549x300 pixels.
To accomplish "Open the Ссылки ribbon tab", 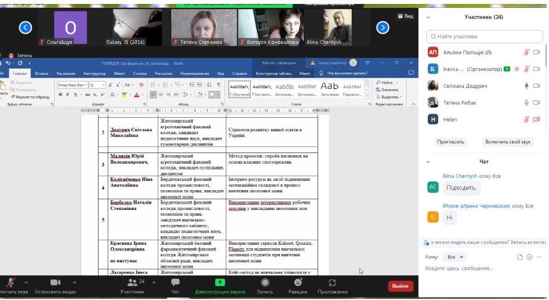I will (x=140, y=73).
